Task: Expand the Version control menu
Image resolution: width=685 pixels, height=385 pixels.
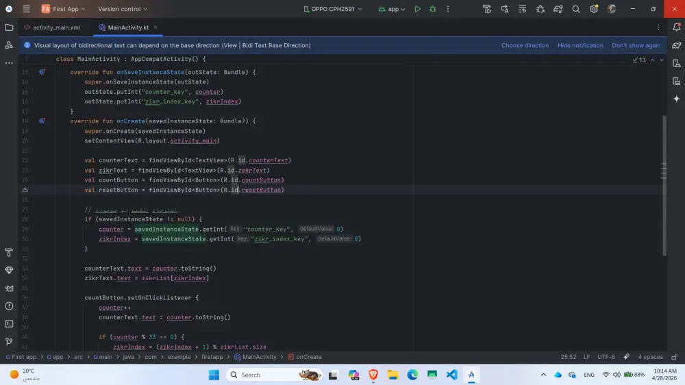Action: [x=123, y=9]
